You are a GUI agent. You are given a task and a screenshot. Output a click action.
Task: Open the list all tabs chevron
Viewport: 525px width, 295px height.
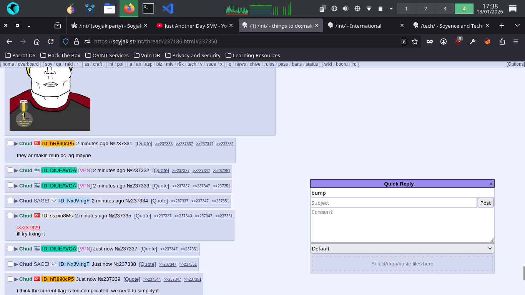point(517,26)
